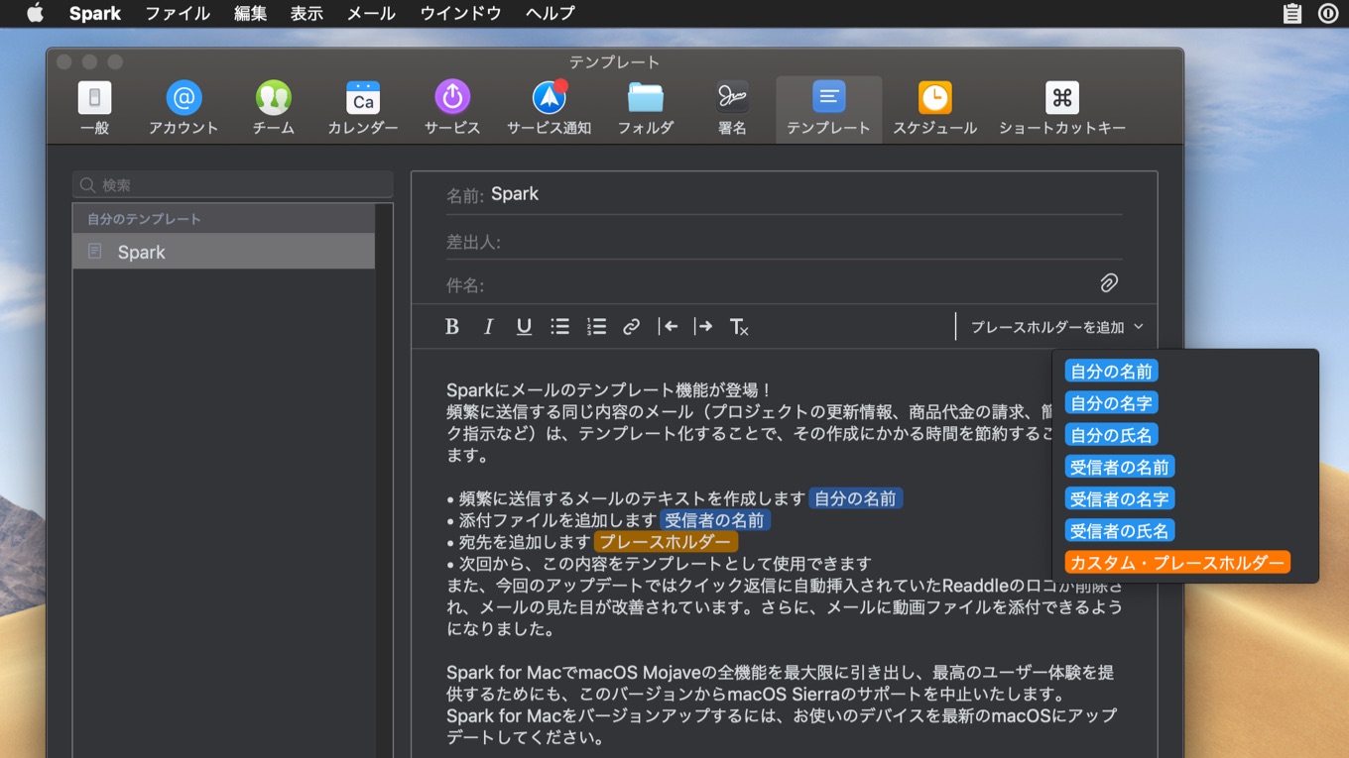Choose 受信者の名前 from placeholder menu

click(x=1120, y=467)
